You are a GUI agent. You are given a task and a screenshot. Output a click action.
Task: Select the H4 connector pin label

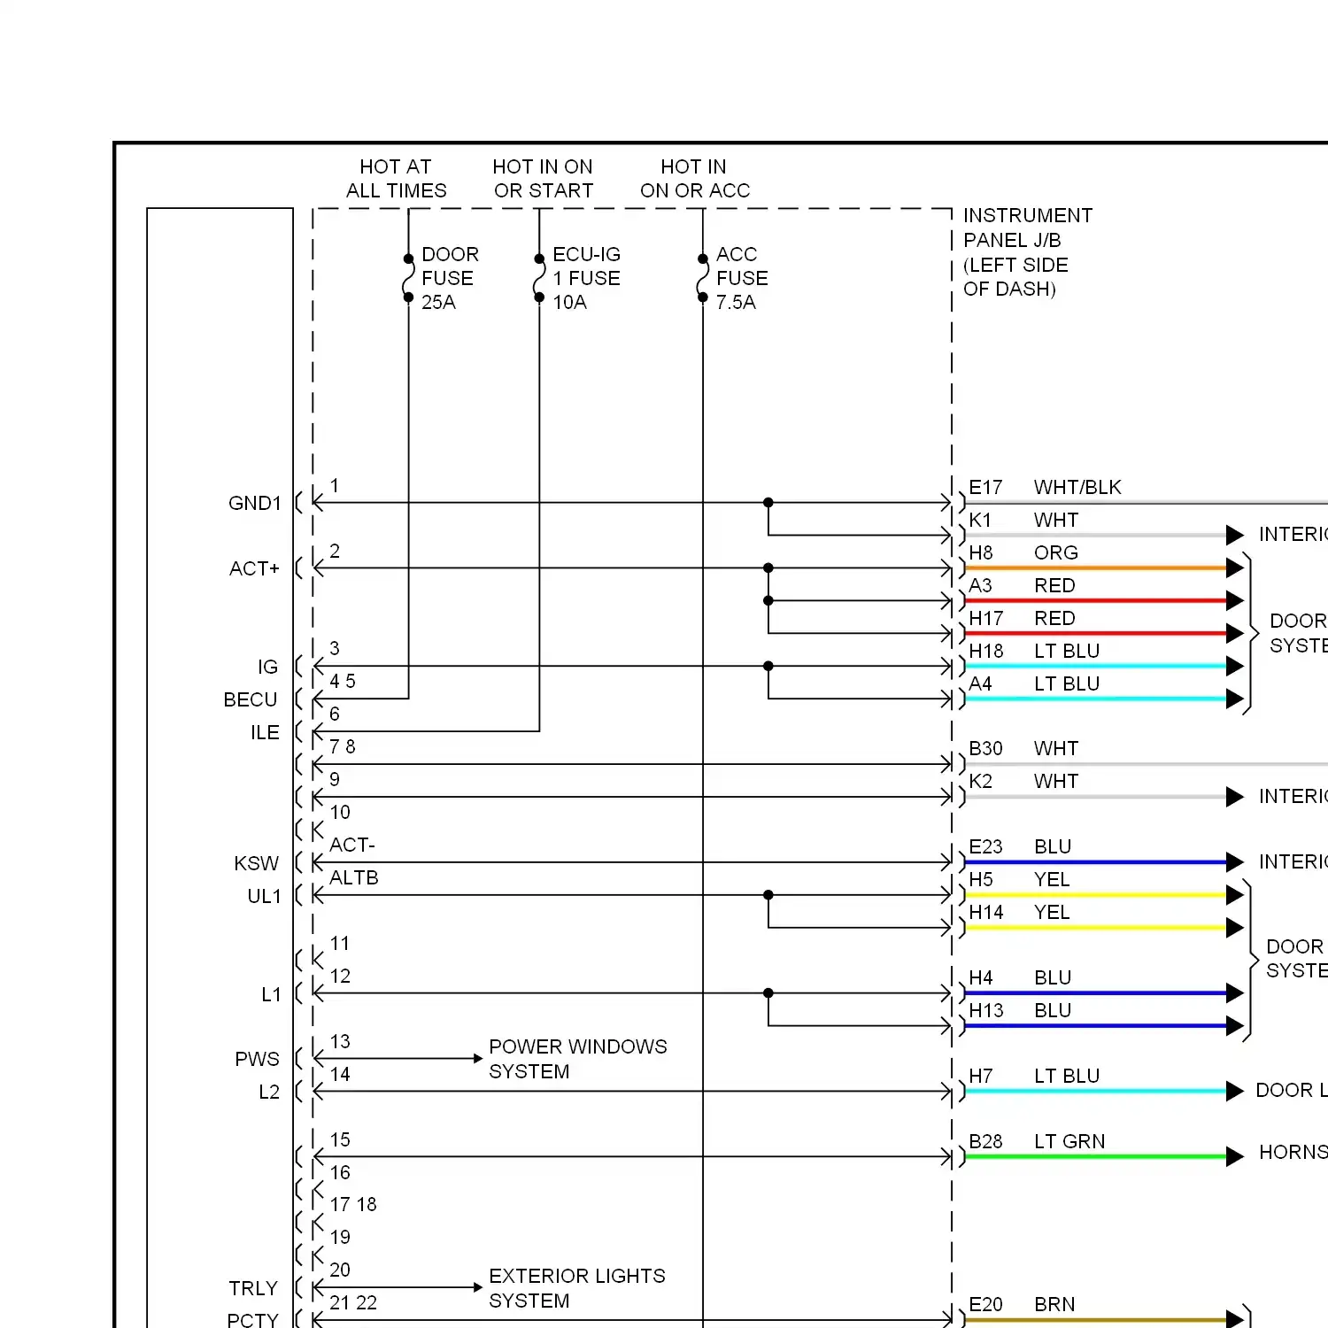[x=981, y=977]
